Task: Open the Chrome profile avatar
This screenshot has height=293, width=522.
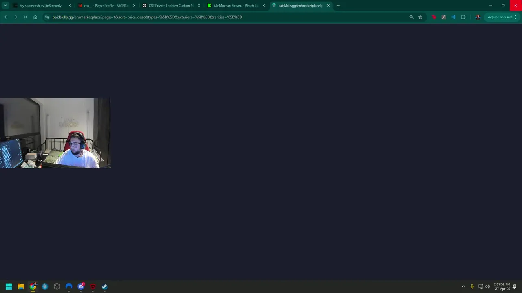Action: click(x=478, y=17)
